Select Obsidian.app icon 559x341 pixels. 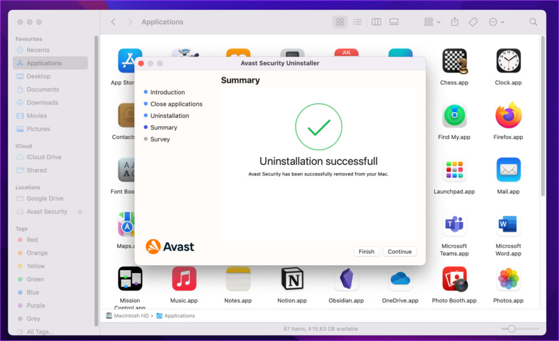click(346, 279)
